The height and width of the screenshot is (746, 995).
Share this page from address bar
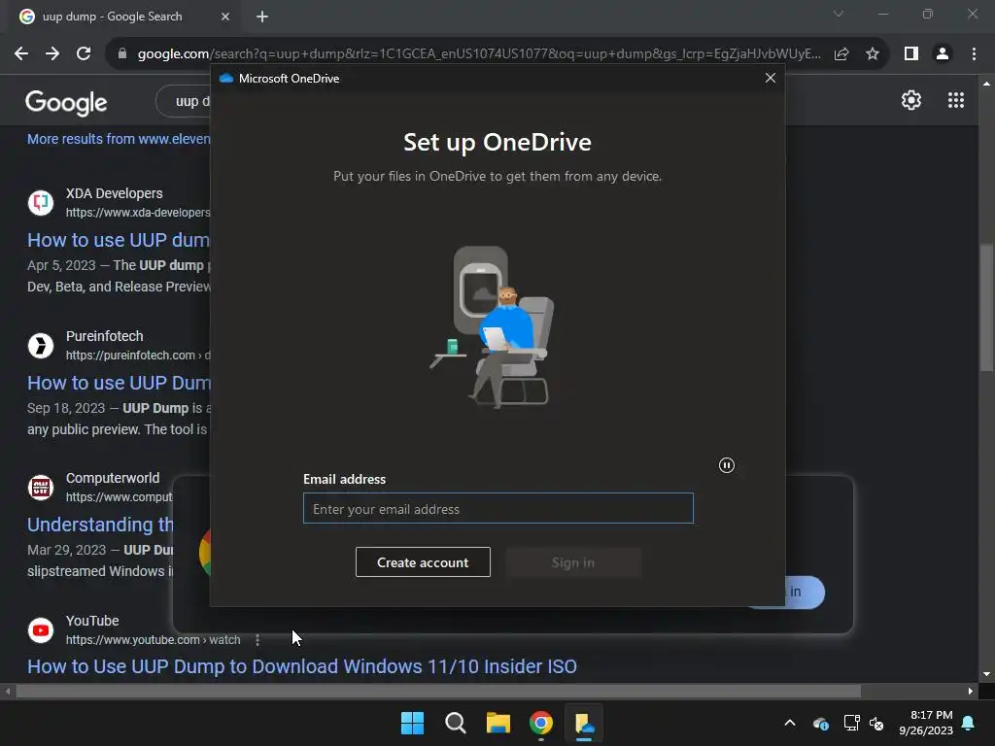tap(841, 54)
